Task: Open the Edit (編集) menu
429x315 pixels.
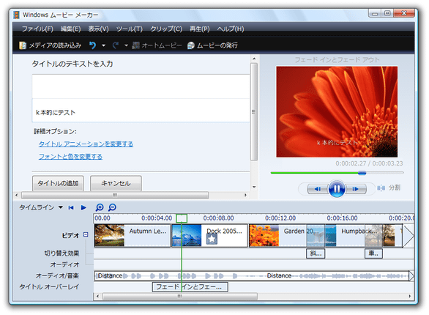Action: tap(70, 29)
